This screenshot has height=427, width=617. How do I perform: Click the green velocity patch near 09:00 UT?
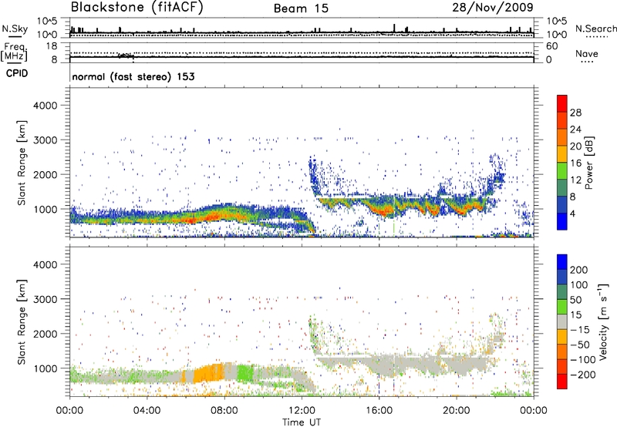(246, 372)
